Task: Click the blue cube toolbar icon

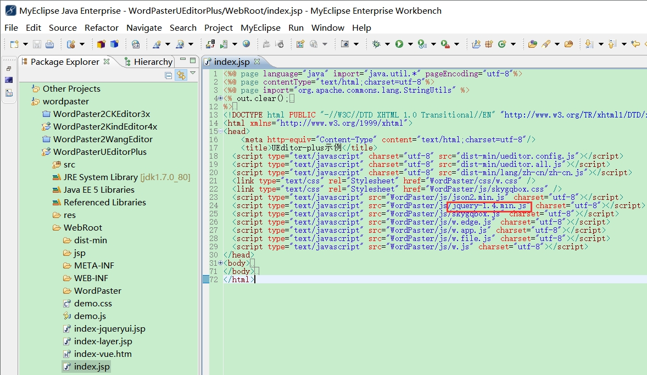Action: pos(114,44)
